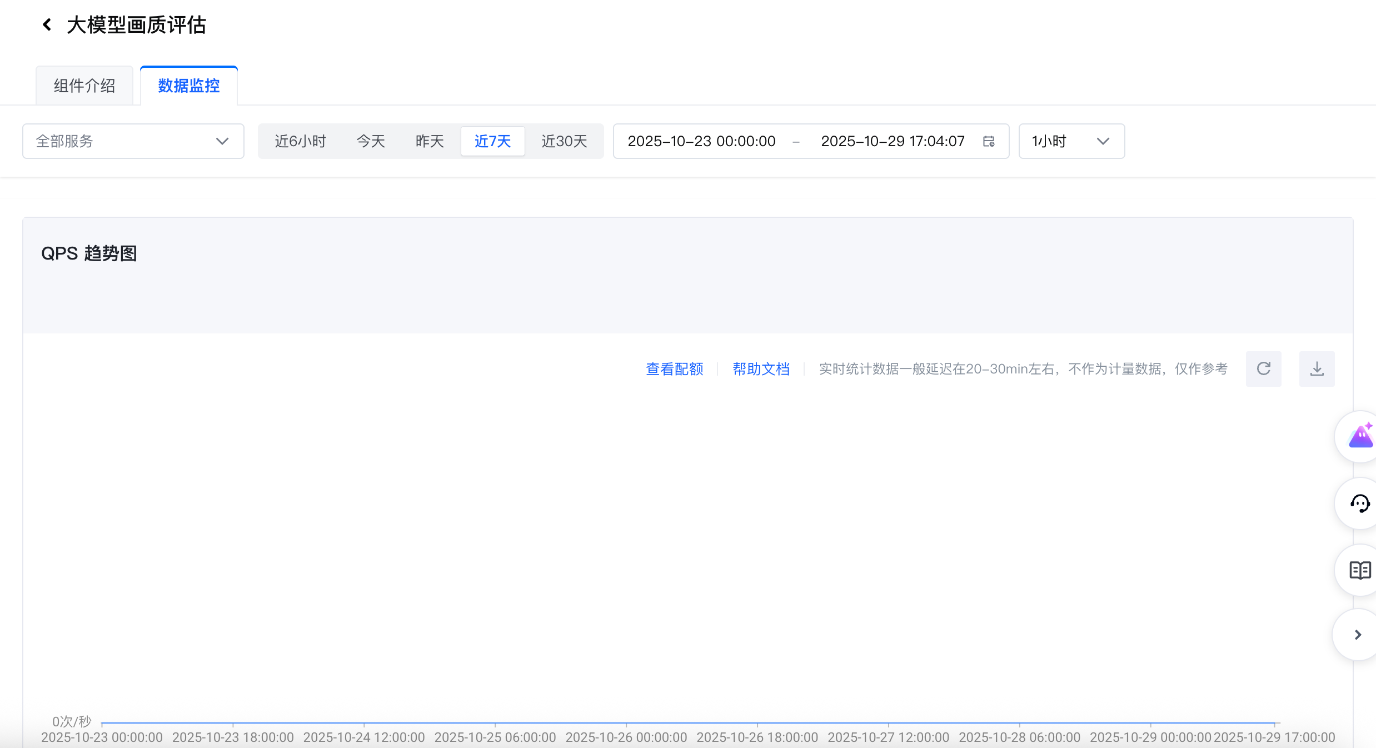The width and height of the screenshot is (1376, 748).
Task: Click the refresh chart icon
Action: coord(1263,369)
